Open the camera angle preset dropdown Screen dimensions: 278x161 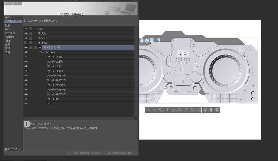[x=168, y=110]
